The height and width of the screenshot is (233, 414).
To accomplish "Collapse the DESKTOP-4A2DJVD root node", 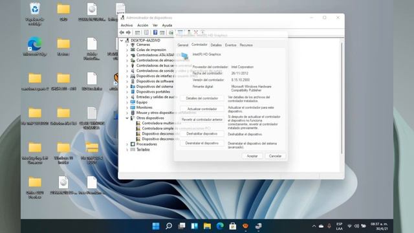I will coord(122,40).
